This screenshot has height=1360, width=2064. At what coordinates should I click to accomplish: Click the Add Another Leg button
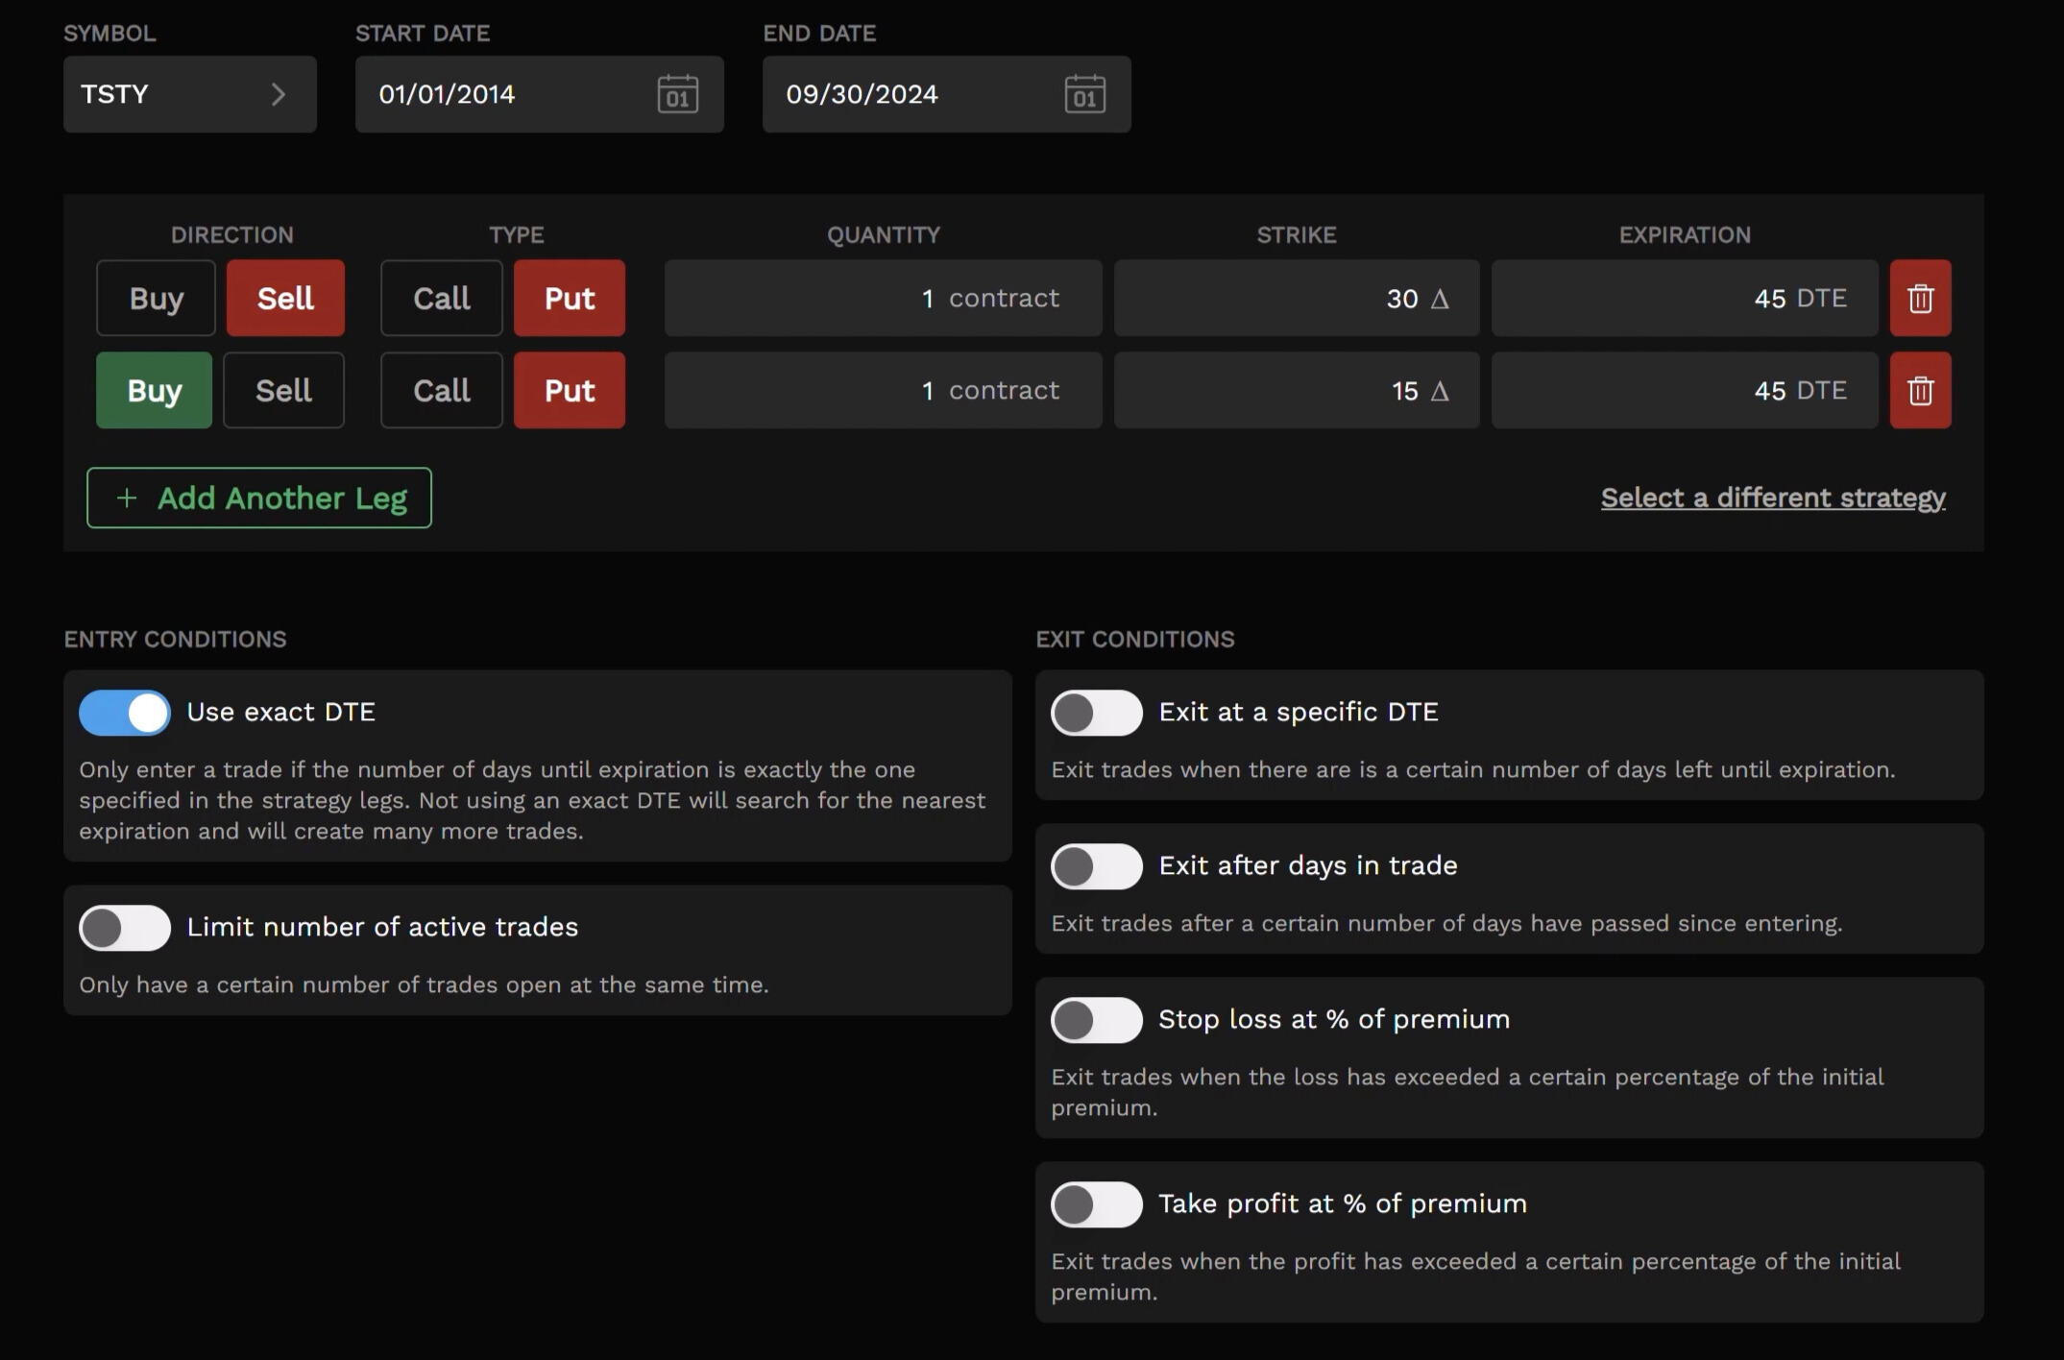pyautogui.click(x=258, y=498)
